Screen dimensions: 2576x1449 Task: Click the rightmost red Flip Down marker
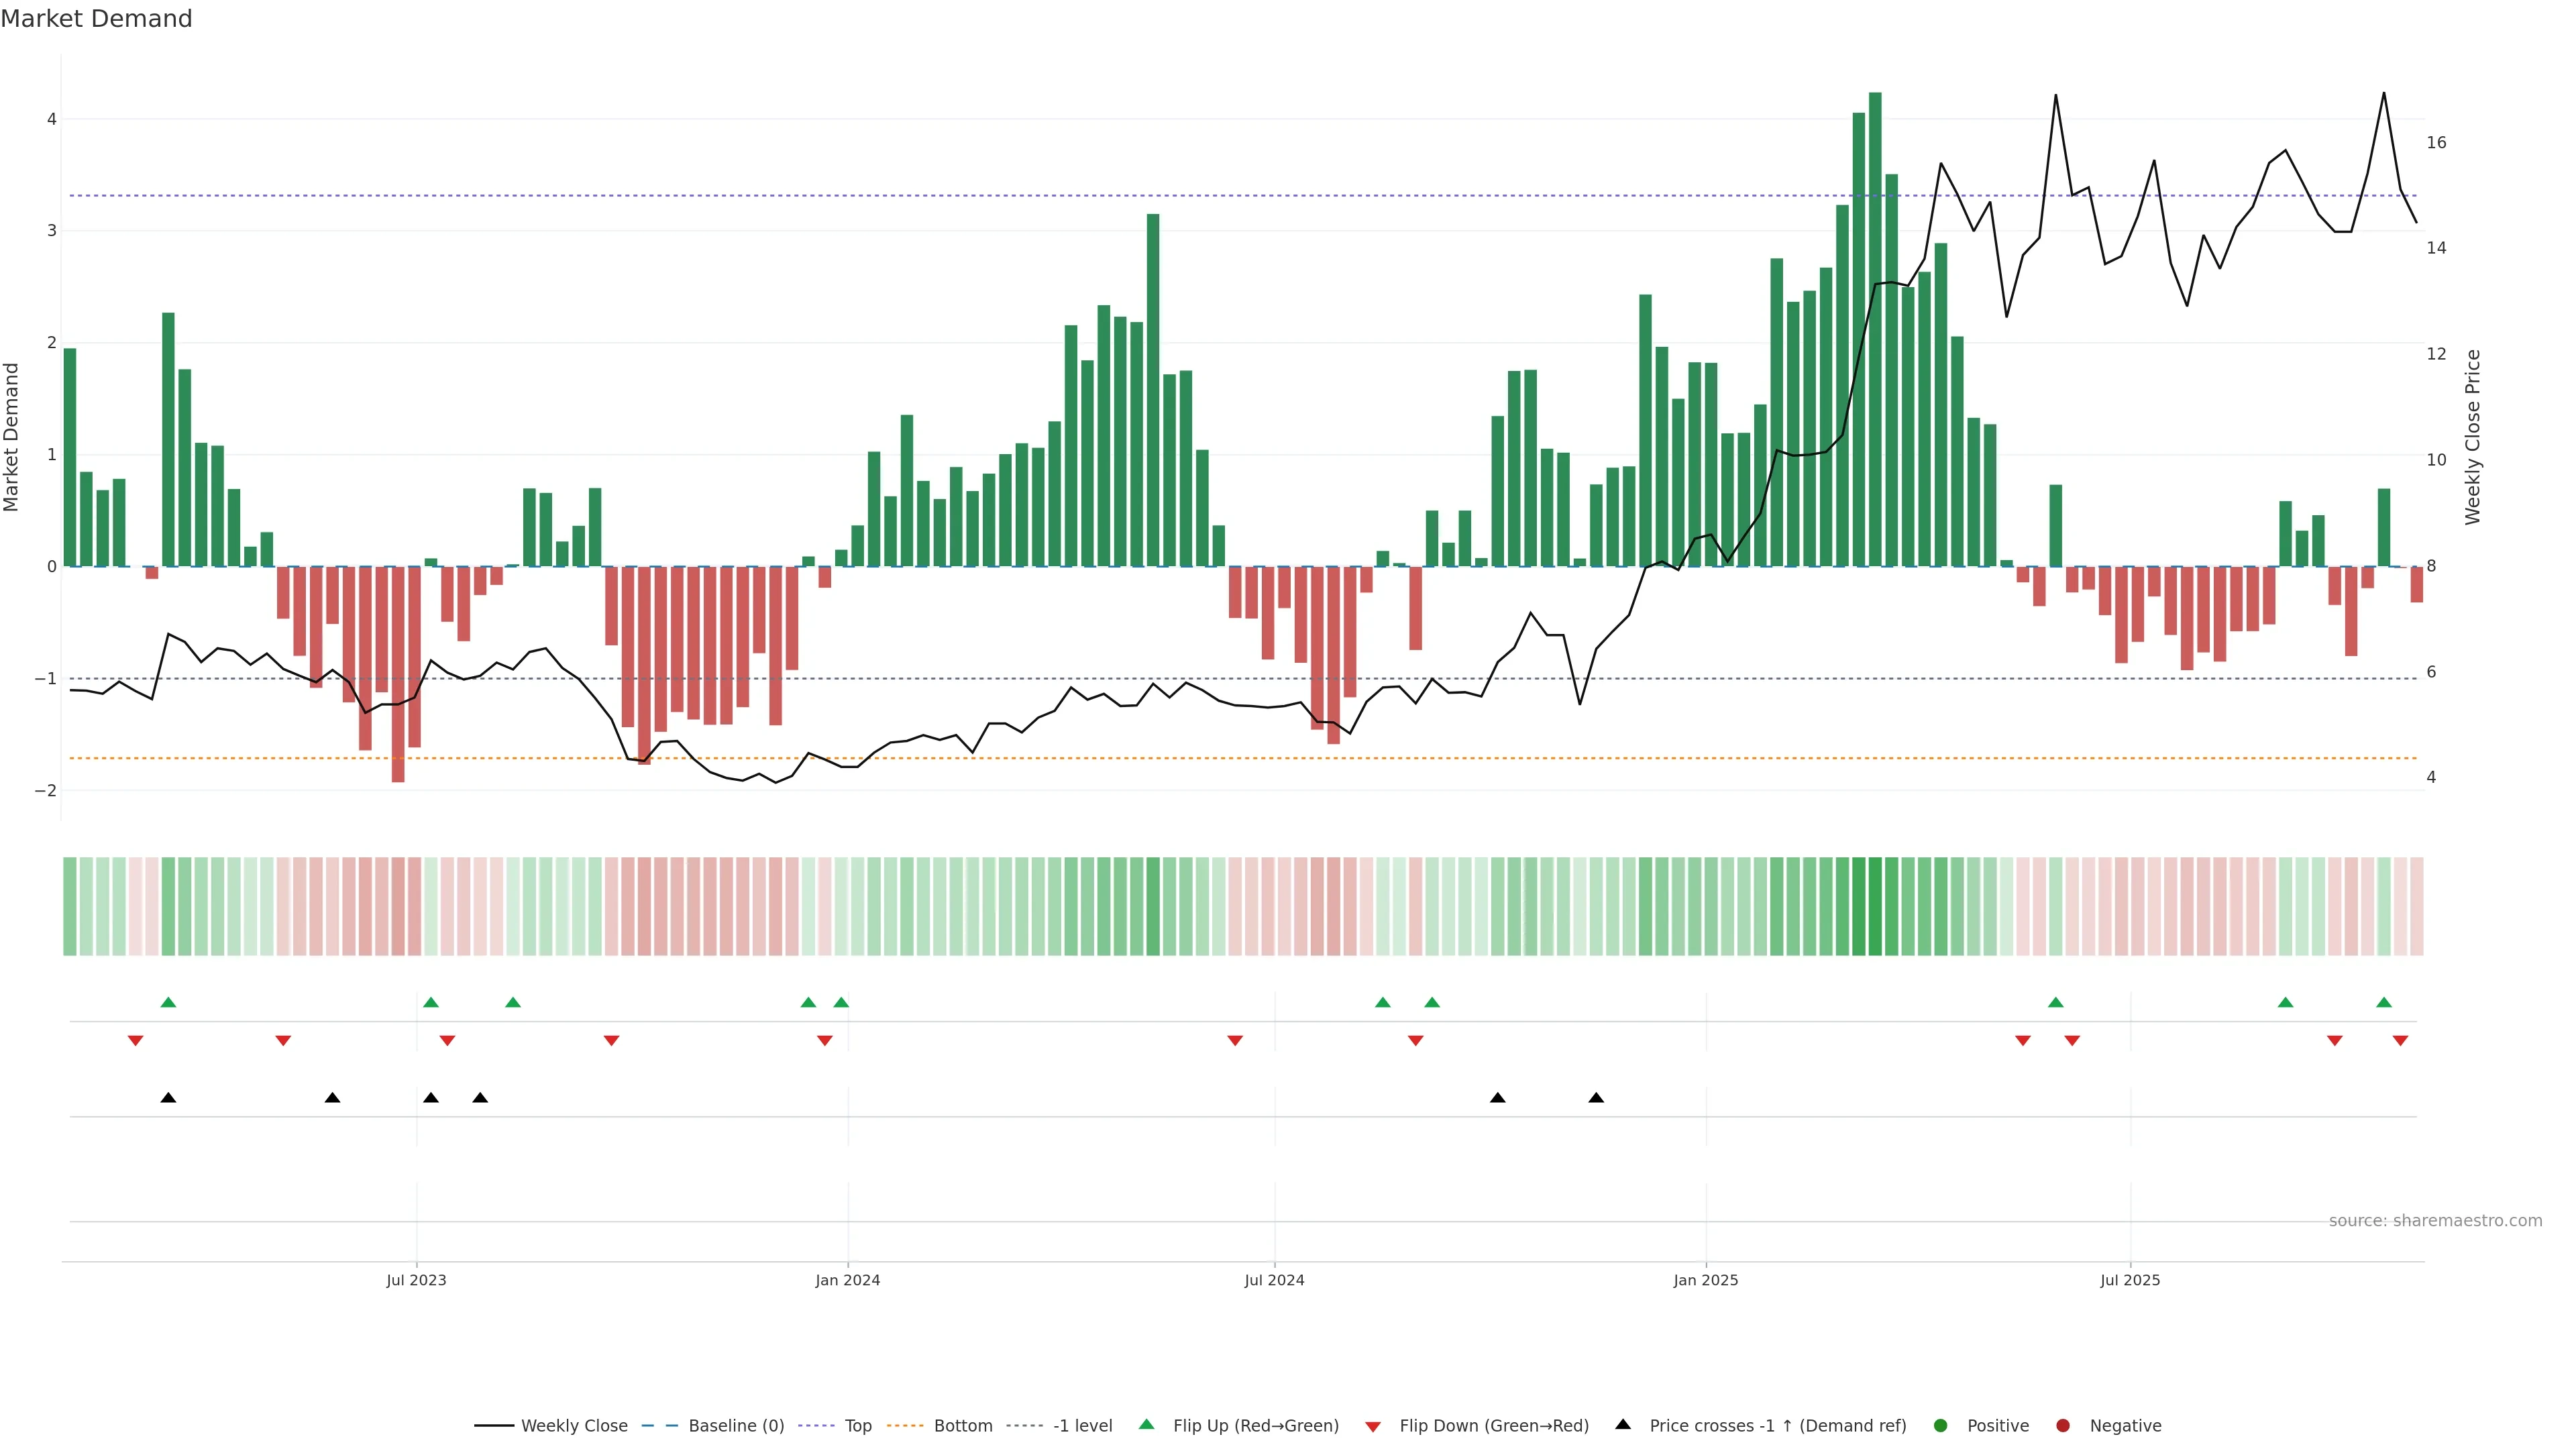[2400, 1041]
